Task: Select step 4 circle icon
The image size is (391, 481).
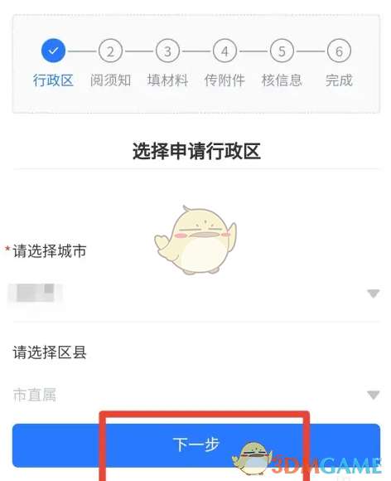Action: 224,51
